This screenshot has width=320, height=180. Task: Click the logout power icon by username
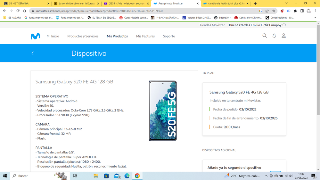click(284, 25)
